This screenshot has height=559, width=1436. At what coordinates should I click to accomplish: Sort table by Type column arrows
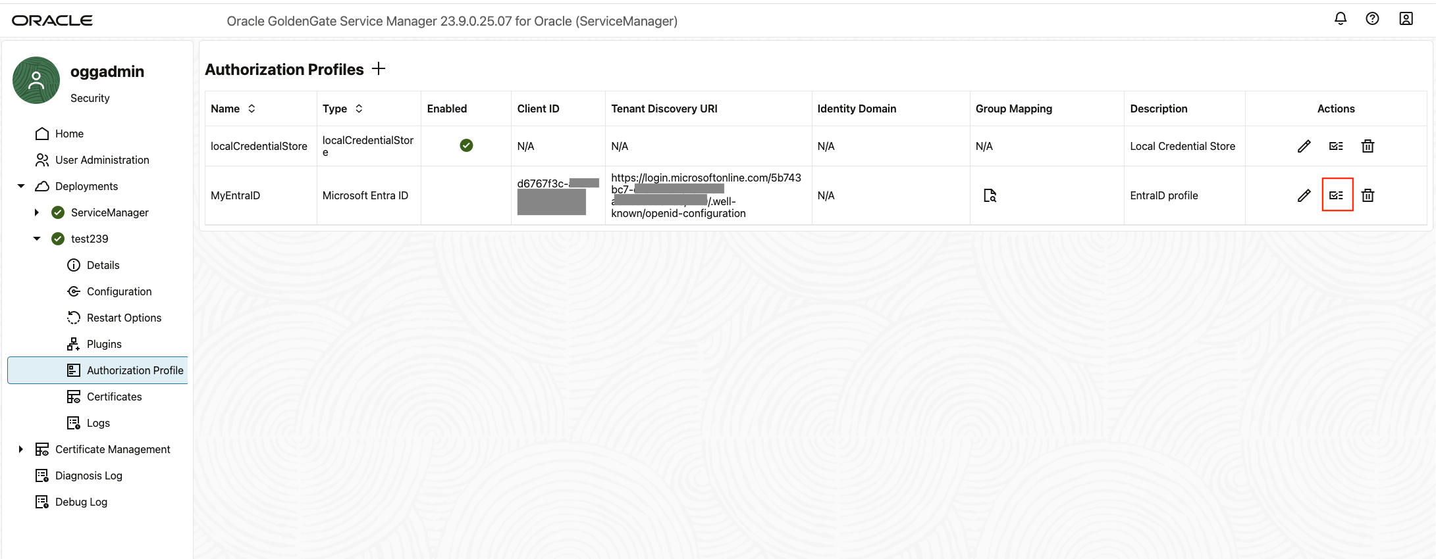pyautogui.click(x=359, y=109)
